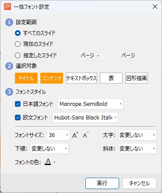Uncheck the 欧文フォント checkbox

click(18, 118)
